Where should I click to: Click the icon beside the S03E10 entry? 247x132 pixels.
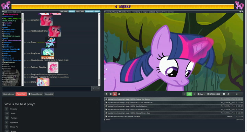point(106,103)
